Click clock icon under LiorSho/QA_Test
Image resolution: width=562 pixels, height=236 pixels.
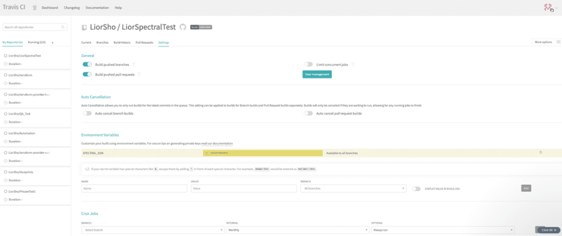tap(5, 122)
